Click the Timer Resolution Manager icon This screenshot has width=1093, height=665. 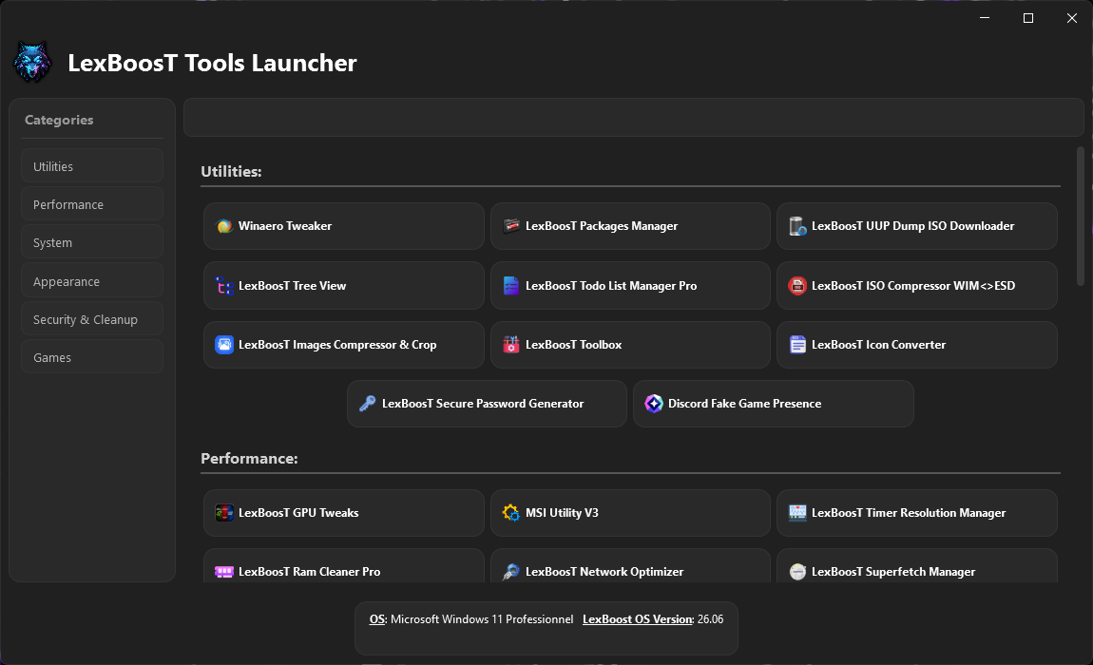click(x=797, y=513)
